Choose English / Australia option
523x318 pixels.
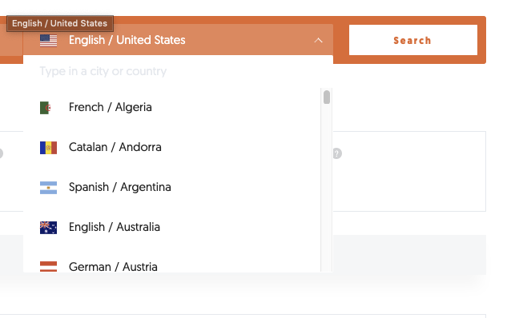coord(171,227)
